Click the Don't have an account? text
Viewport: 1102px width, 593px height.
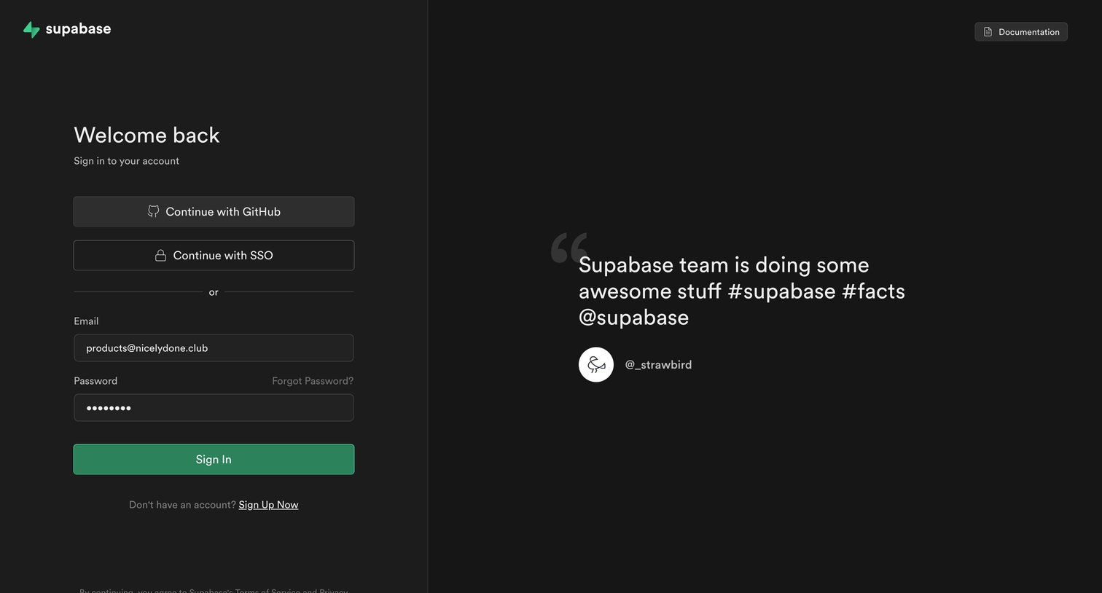pyautogui.click(x=182, y=505)
